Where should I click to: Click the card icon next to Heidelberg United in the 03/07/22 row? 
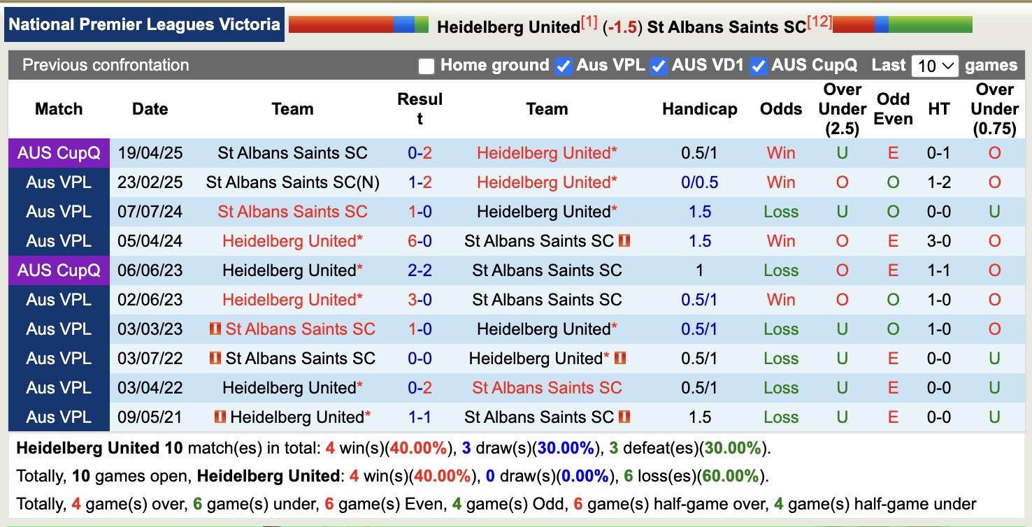coord(619,358)
